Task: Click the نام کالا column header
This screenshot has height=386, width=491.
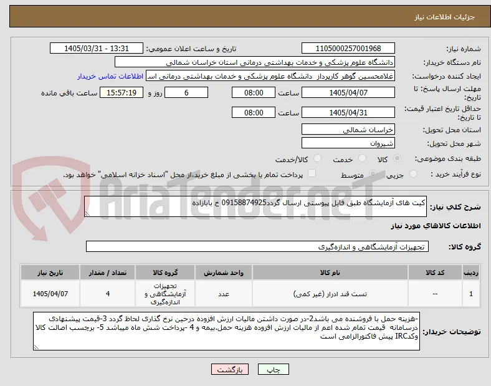Action: coord(330,273)
